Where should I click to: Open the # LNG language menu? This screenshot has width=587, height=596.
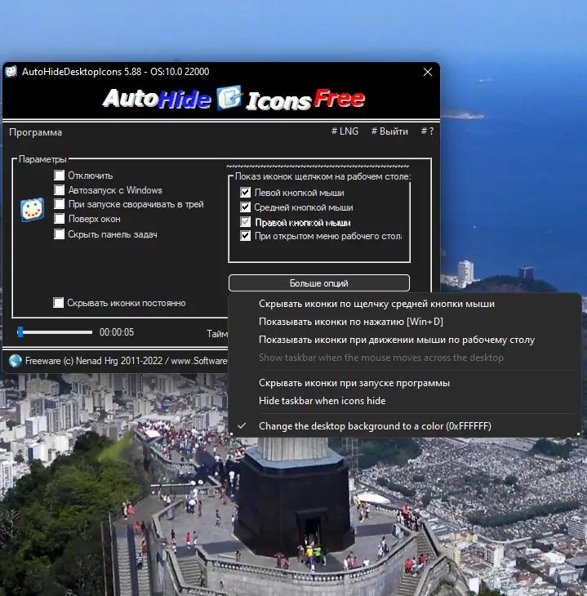345,131
